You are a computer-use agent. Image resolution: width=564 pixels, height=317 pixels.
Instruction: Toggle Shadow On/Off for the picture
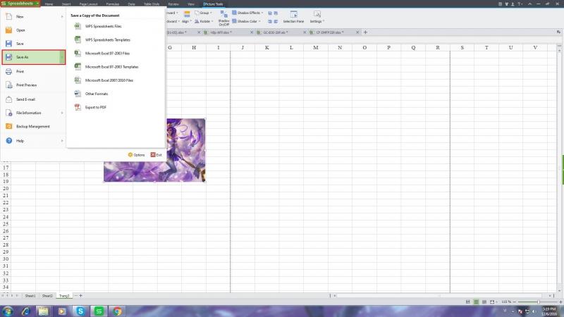[x=223, y=20]
